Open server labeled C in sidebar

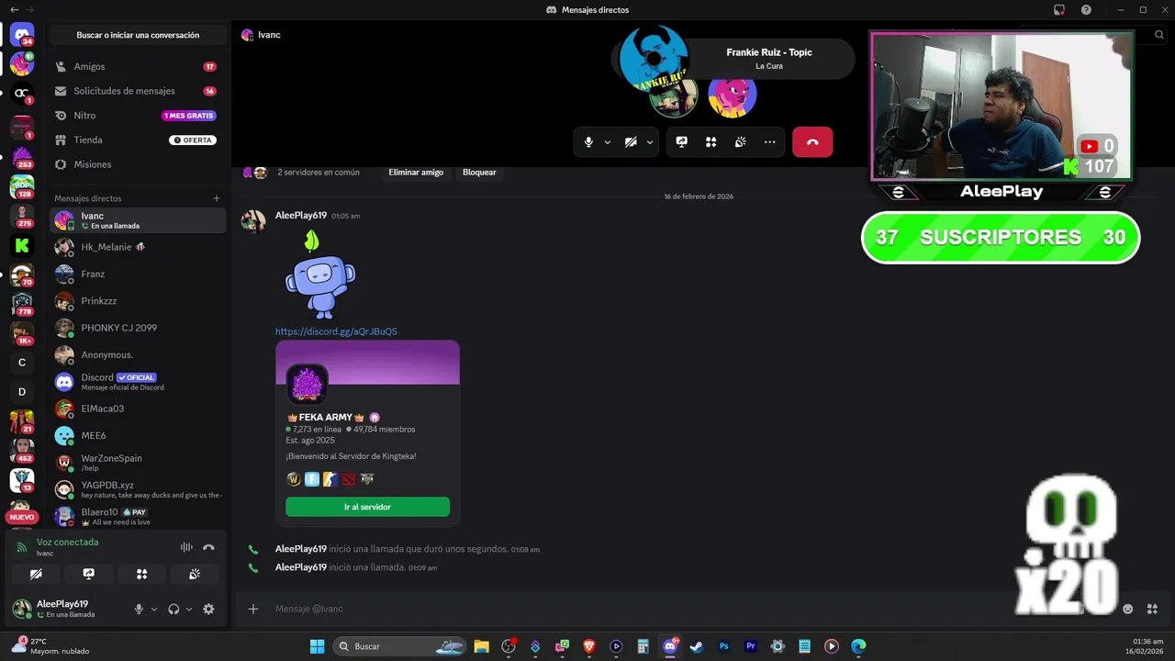point(22,362)
